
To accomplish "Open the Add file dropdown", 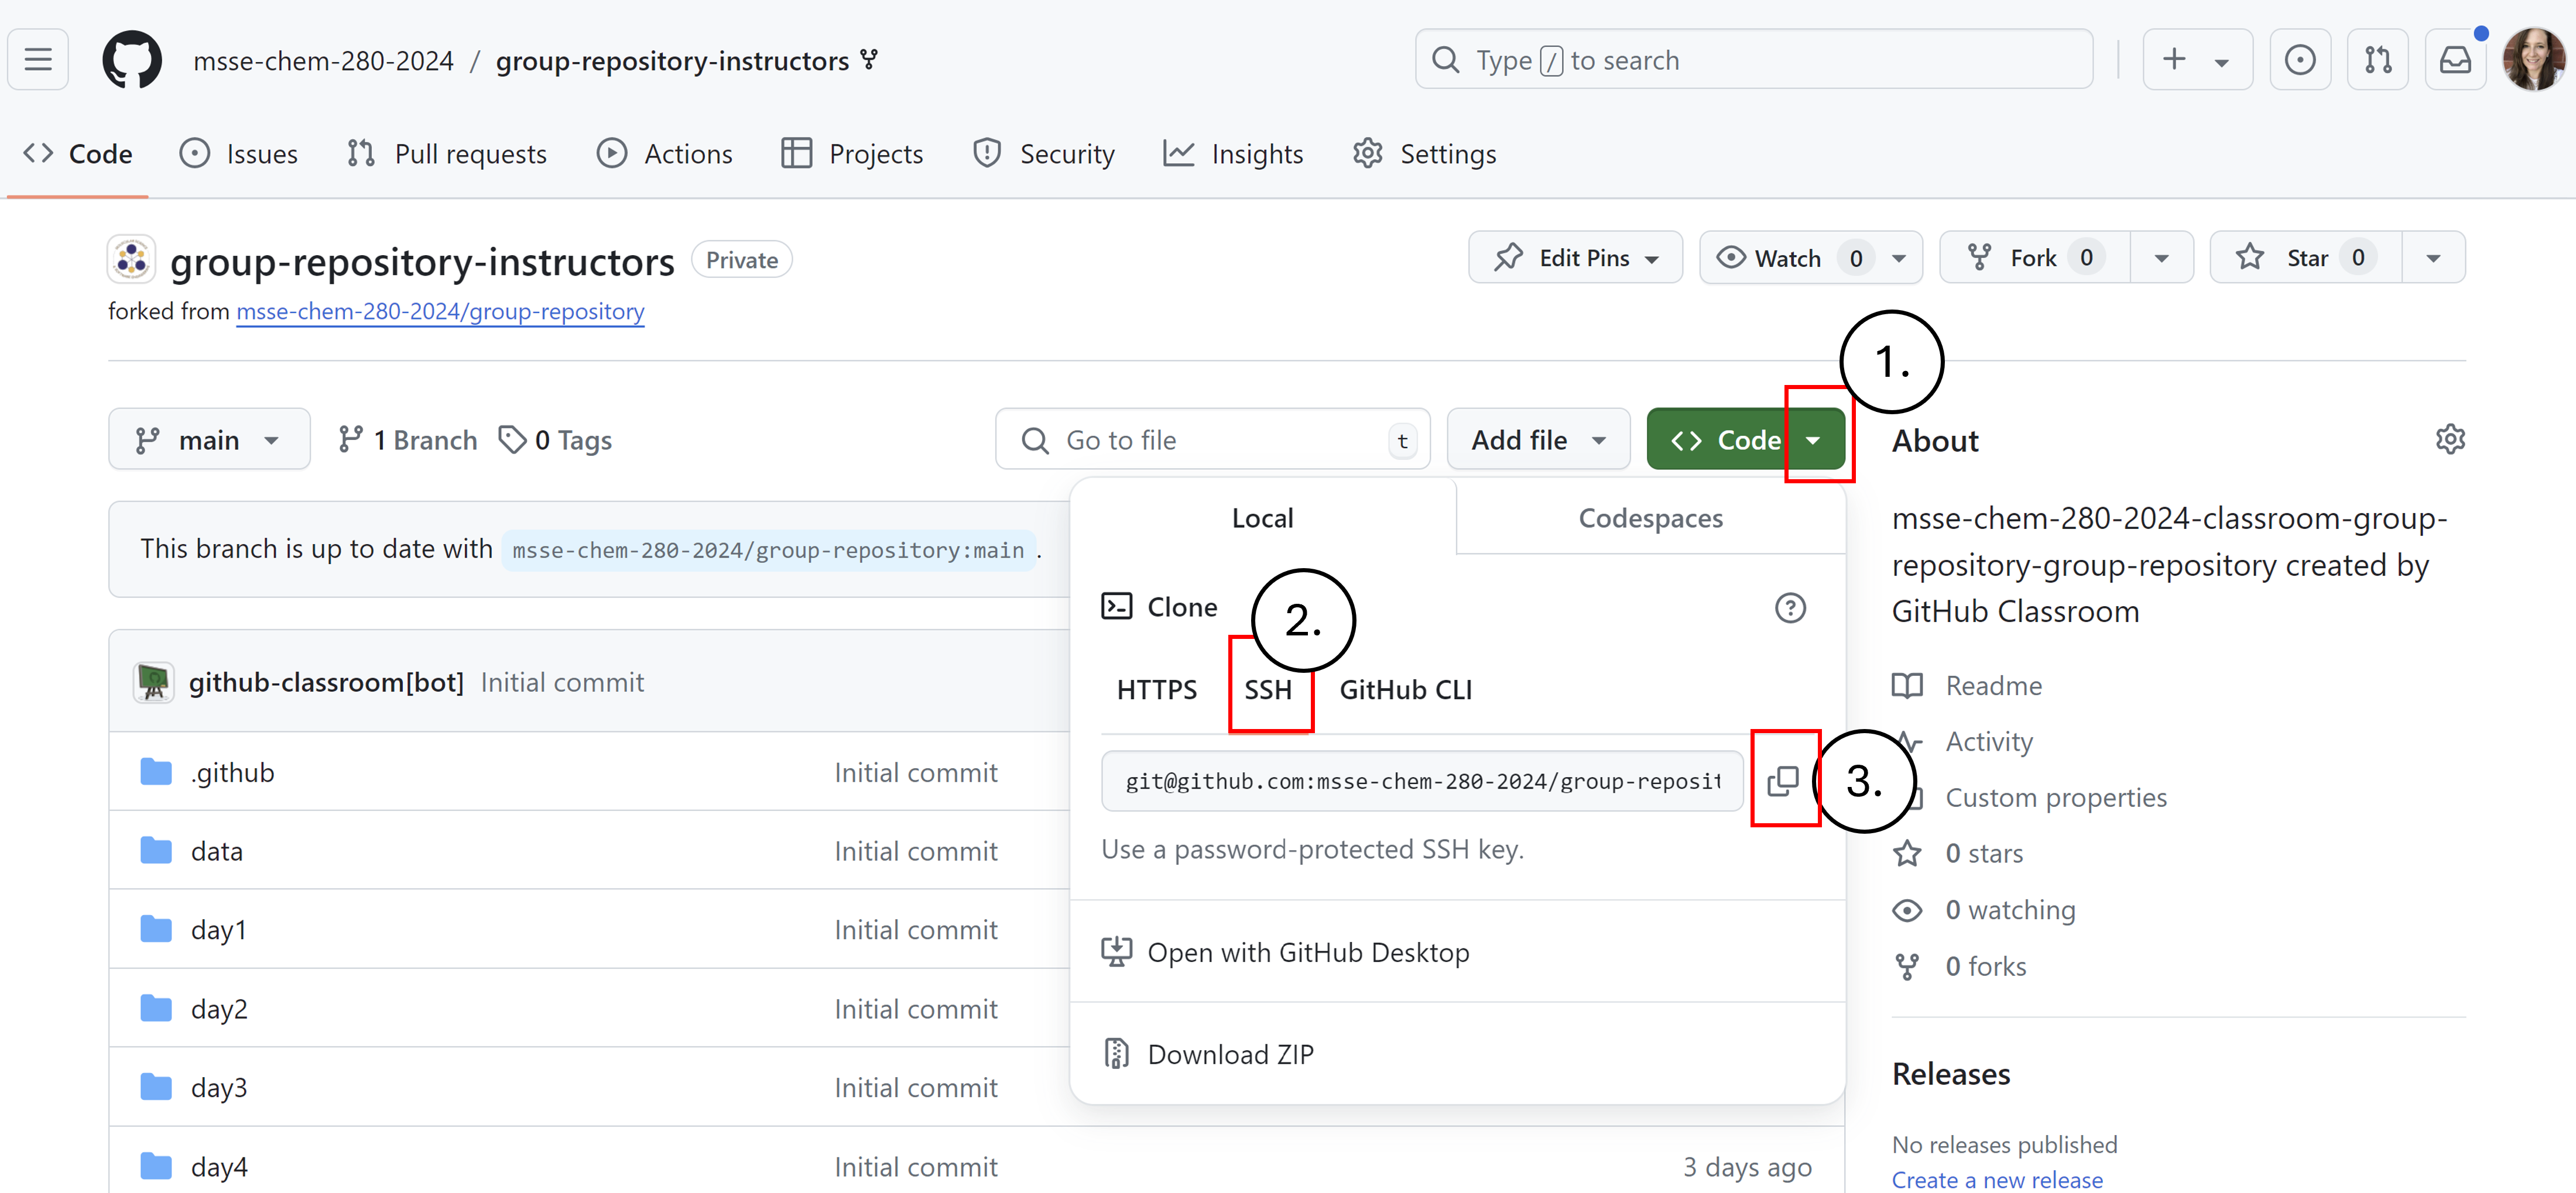I will [1538, 439].
